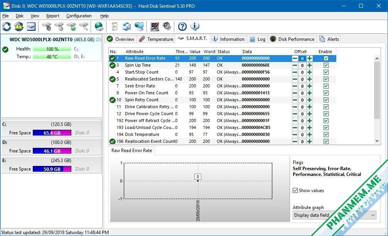The image size is (388, 236).
Task: Toggle Enable checkbox for Seek Error Rate
Action: point(326,86)
